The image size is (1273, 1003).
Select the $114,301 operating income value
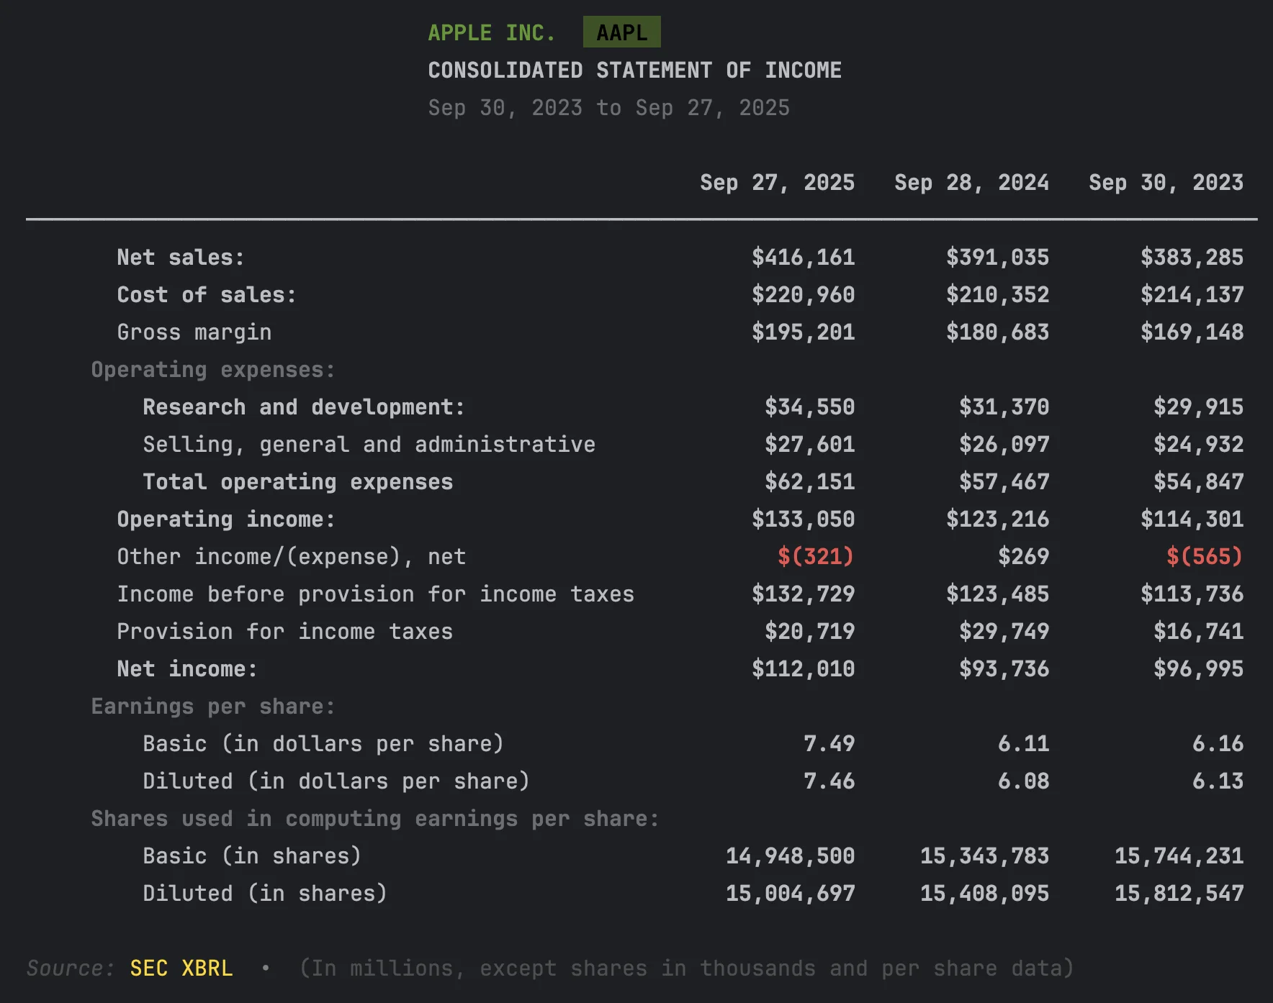coord(1192,519)
